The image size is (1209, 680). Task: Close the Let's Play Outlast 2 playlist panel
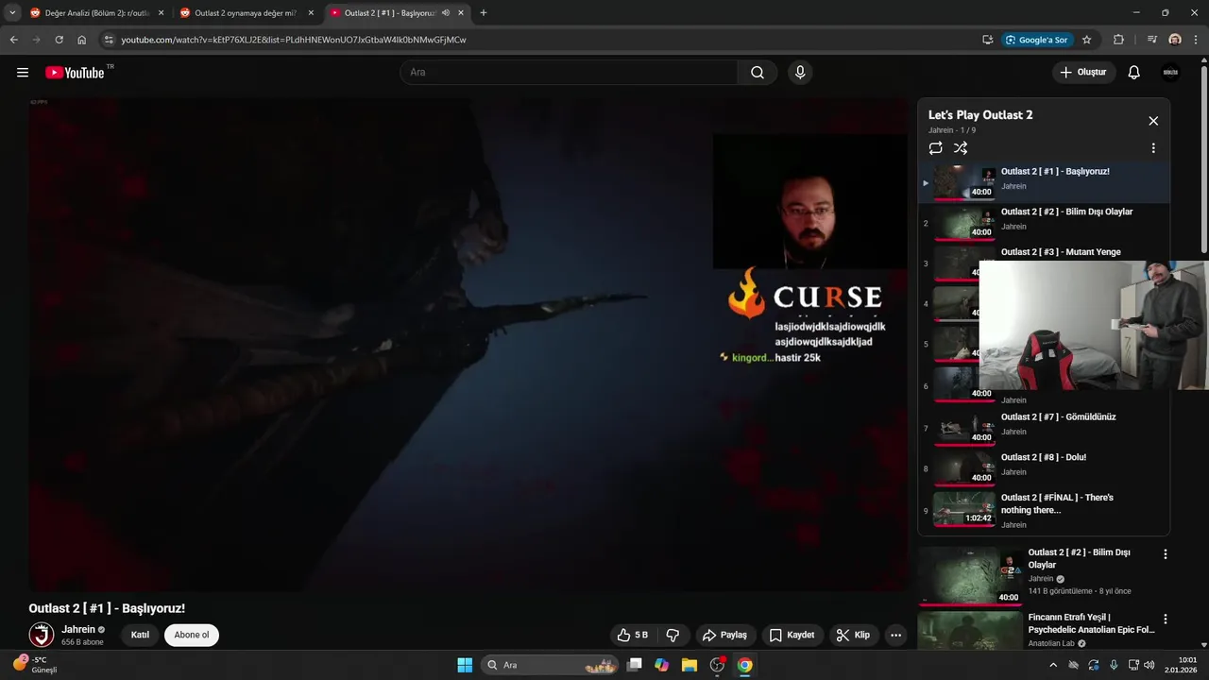pos(1153,121)
